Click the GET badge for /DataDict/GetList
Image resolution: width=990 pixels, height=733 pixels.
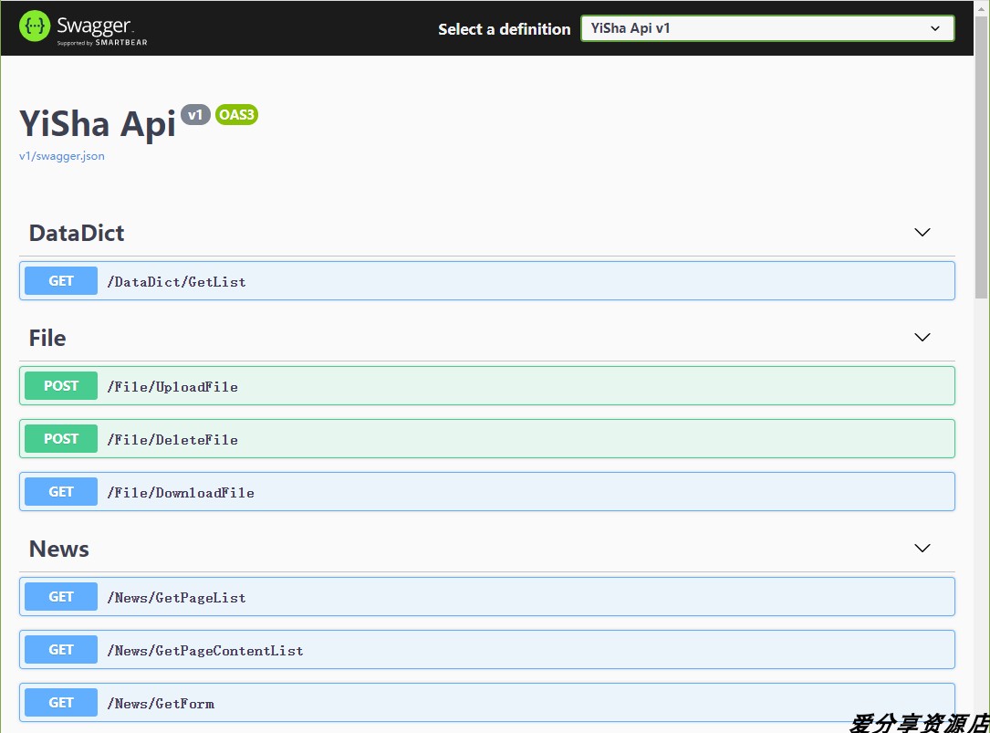pyautogui.click(x=61, y=281)
